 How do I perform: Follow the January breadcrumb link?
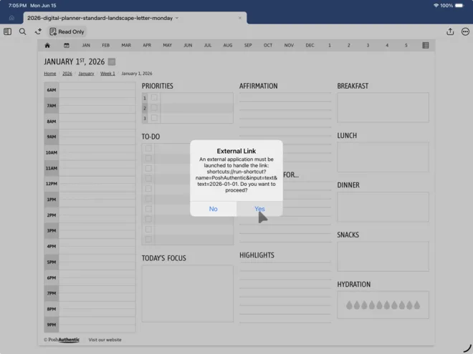tap(86, 74)
